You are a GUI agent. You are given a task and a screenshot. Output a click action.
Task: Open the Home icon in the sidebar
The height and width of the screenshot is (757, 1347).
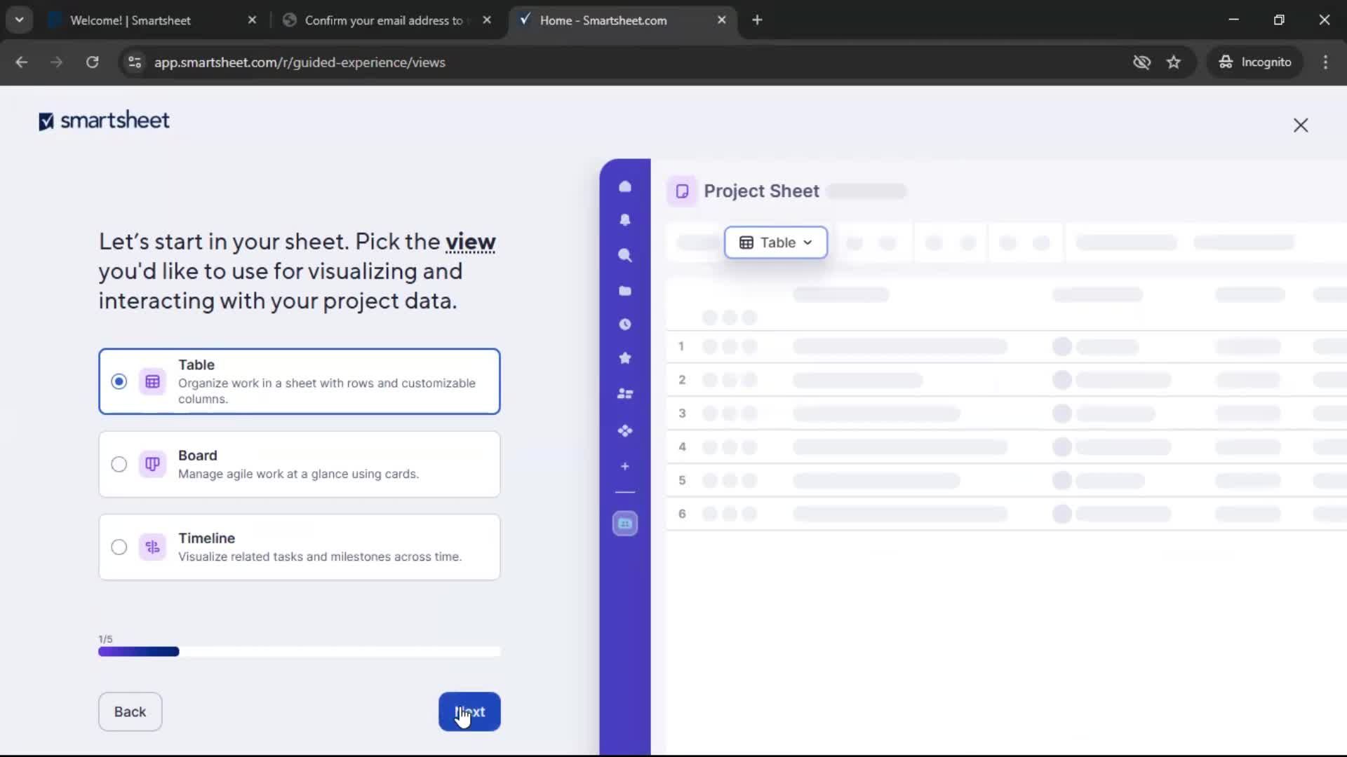coord(625,186)
